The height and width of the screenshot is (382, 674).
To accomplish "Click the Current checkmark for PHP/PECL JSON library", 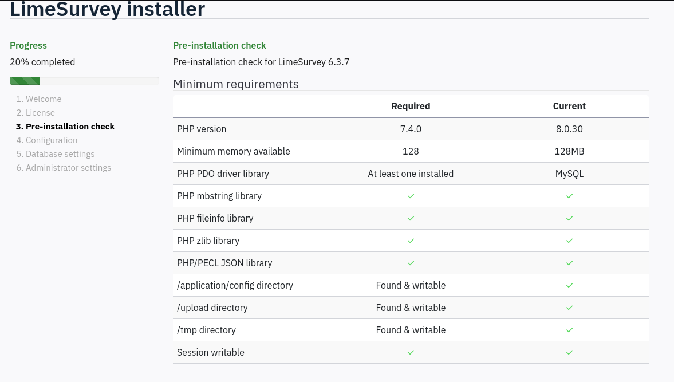I will click(x=569, y=263).
